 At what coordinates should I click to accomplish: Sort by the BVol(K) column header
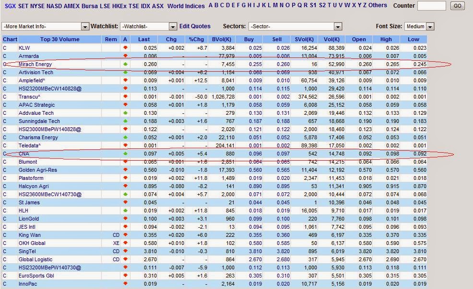pos(222,39)
